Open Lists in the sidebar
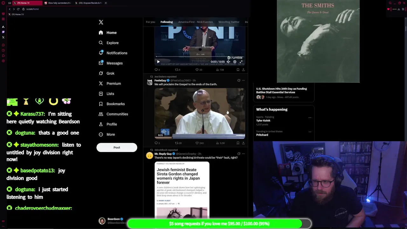Screen dimensions: 407x229 pos(107,94)
